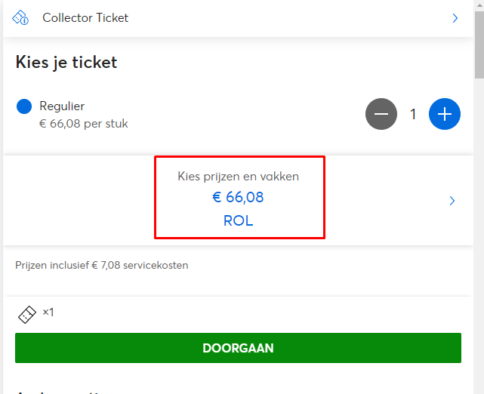Decrease Regulier ticket quantity with minus
Viewport: 484px width, 394px height.
[381, 114]
